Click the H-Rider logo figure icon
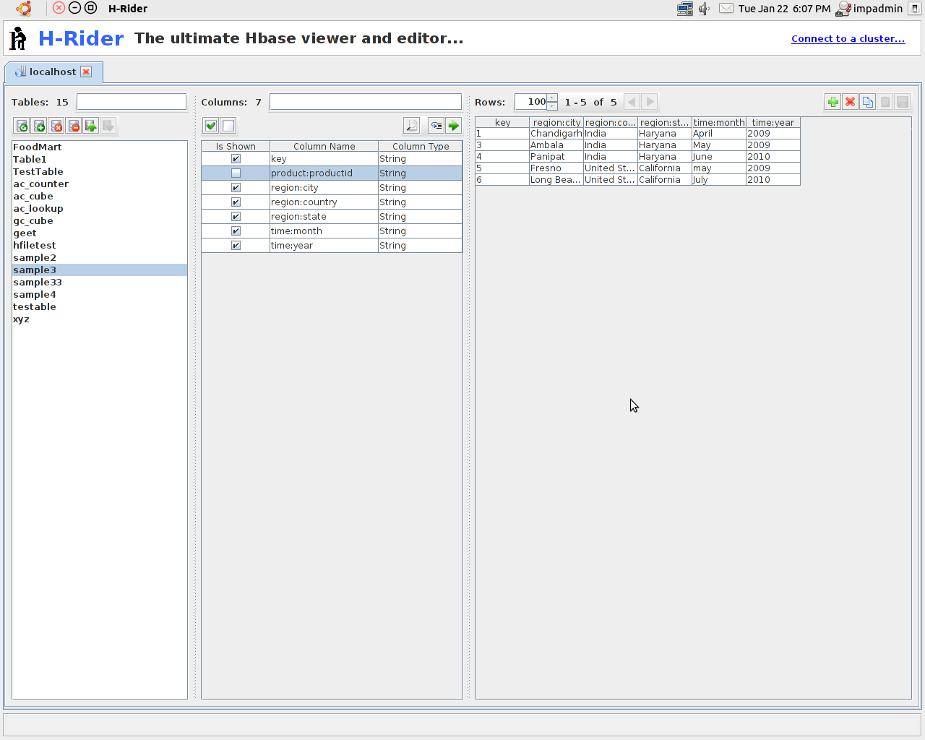 click(19, 38)
